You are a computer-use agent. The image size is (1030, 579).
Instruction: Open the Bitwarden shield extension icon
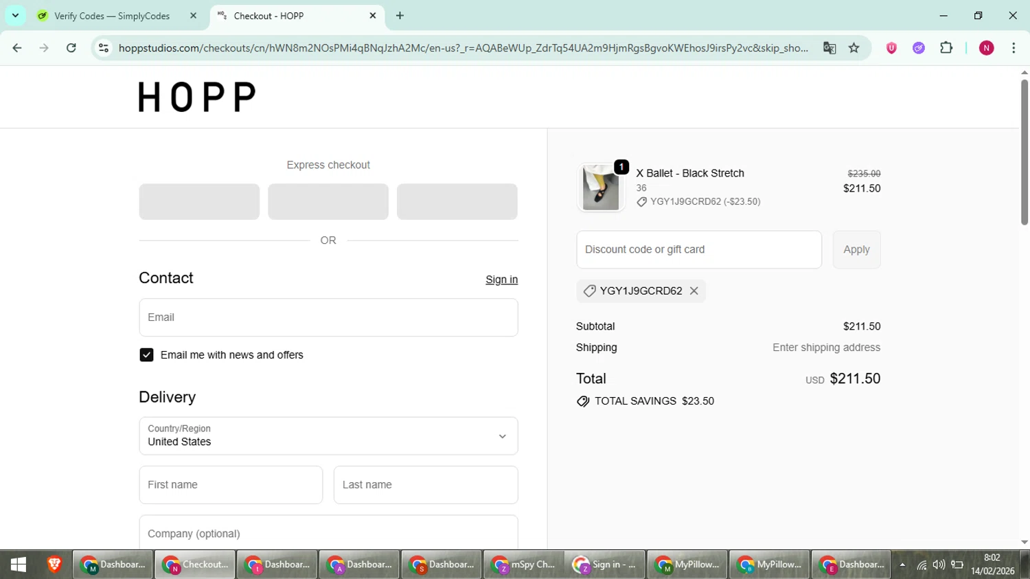891,48
